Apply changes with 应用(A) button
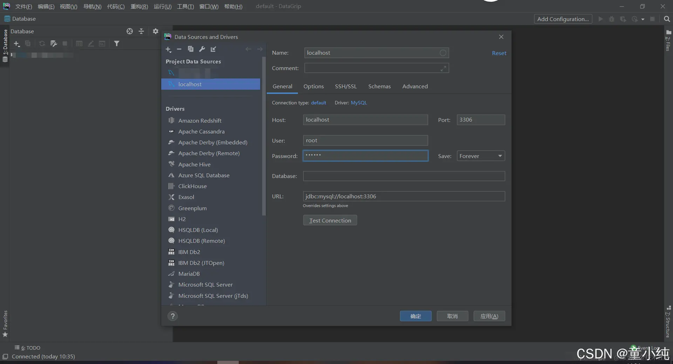 click(x=489, y=316)
